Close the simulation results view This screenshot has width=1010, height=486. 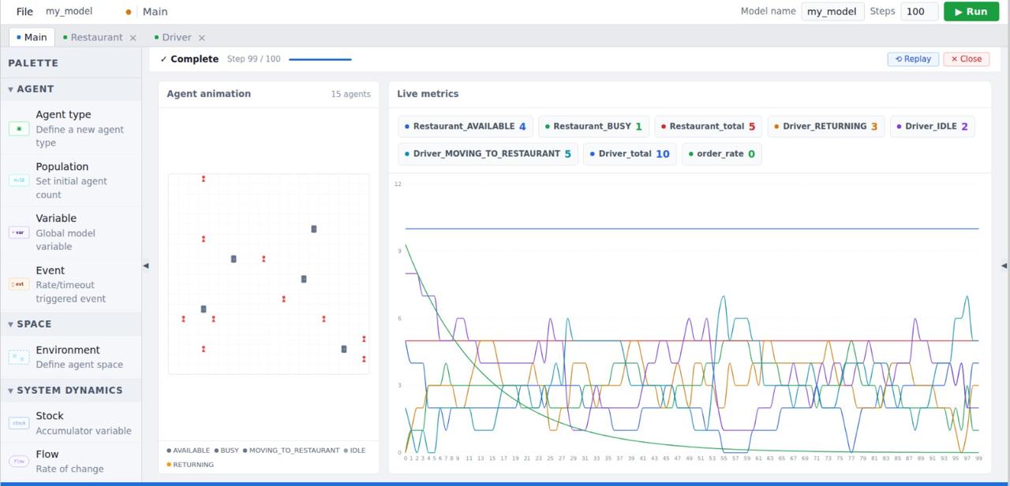tap(967, 59)
